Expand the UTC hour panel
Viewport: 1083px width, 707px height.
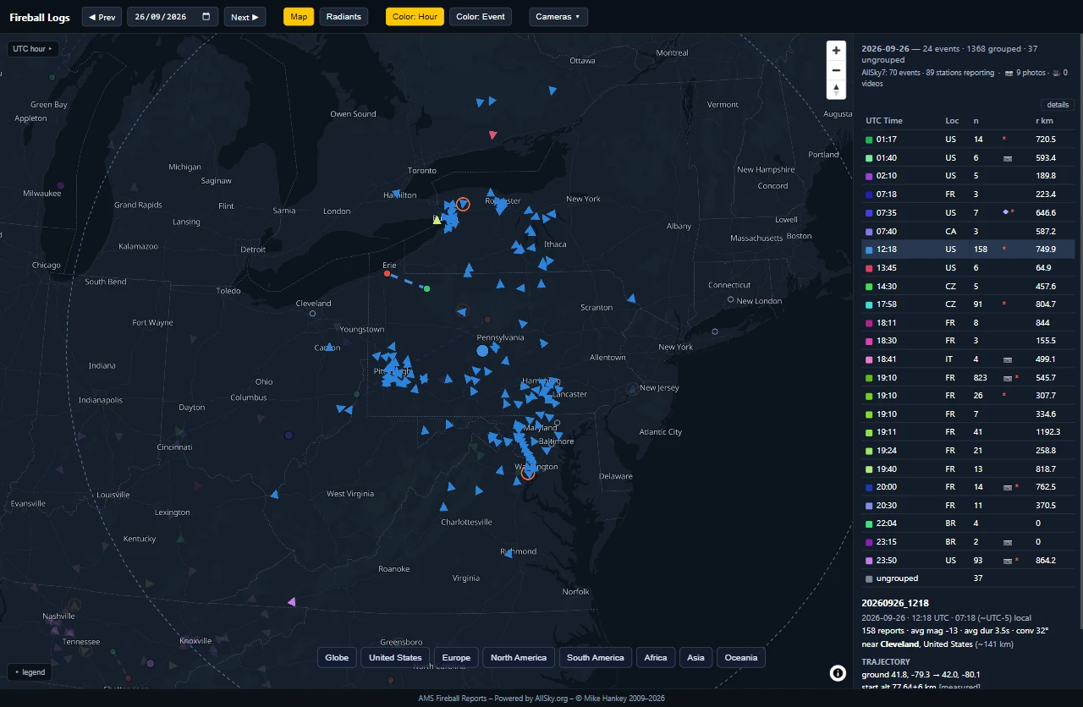32,49
